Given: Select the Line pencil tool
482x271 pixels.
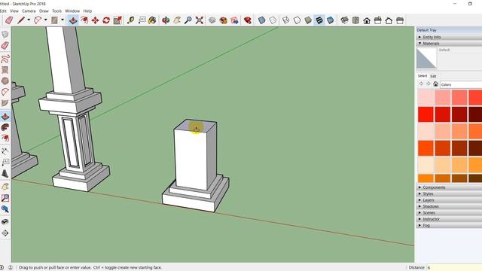Looking at the screenshot, I should (x=21, y=20).
